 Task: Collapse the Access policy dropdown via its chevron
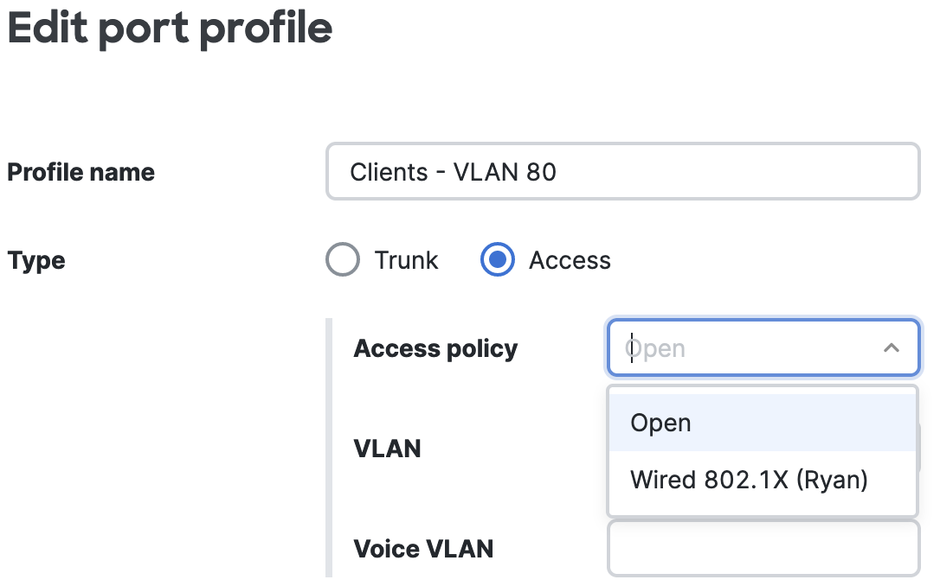coord(892,347)
